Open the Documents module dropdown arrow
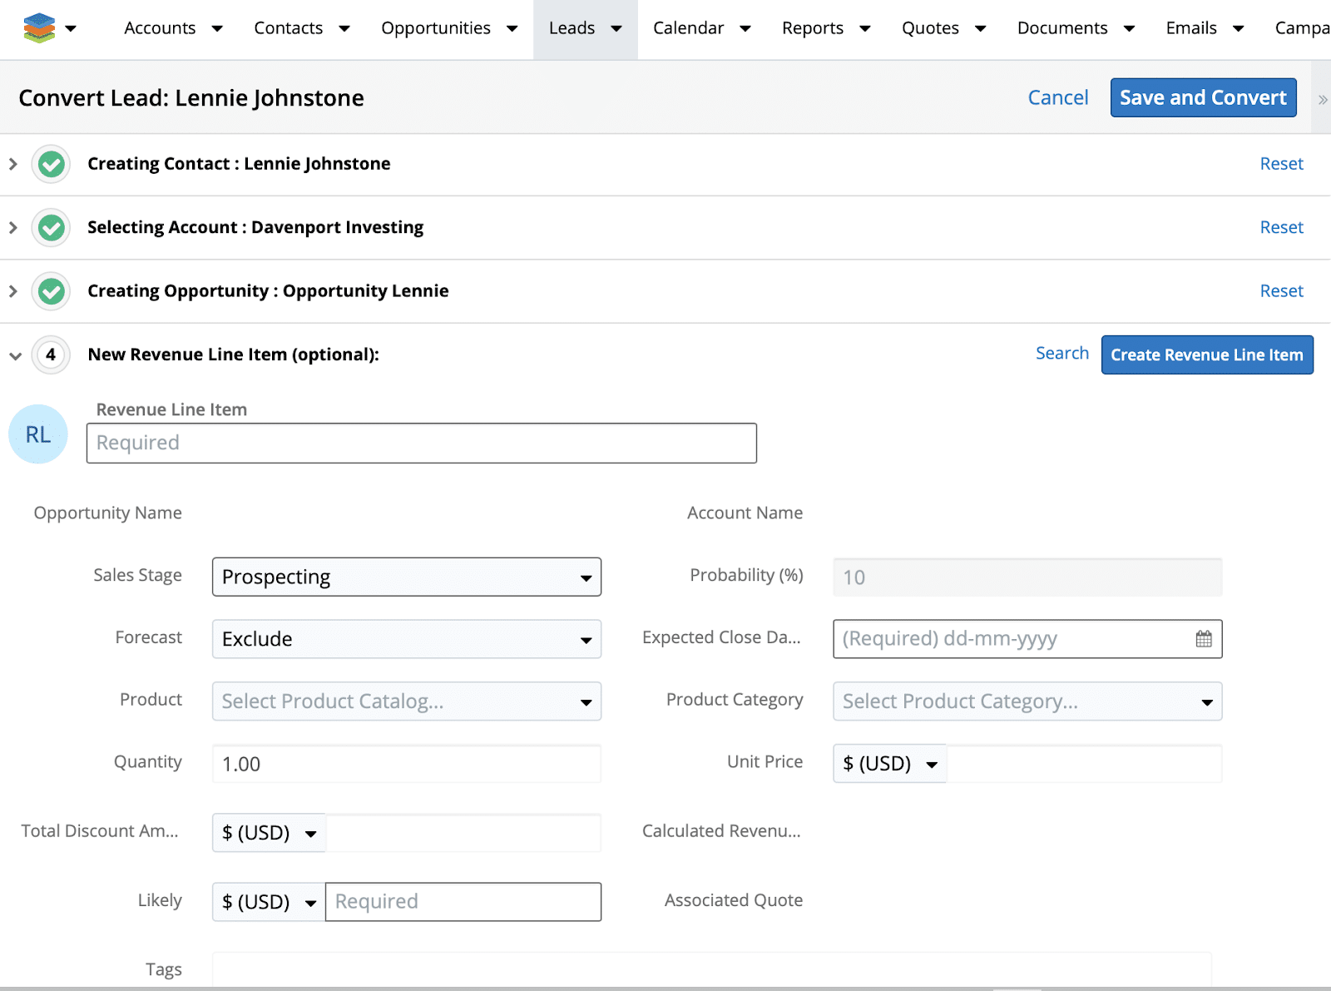1331x991 pixels. tap(1130, 28)
